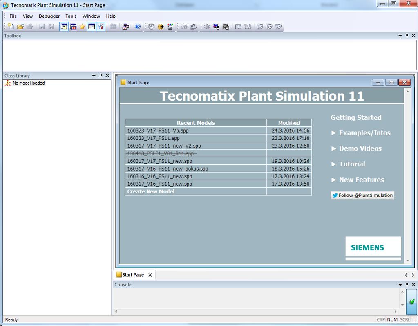
Task: Open recent model 160323_V17_PS11.spp
Action: coord(154,138)
